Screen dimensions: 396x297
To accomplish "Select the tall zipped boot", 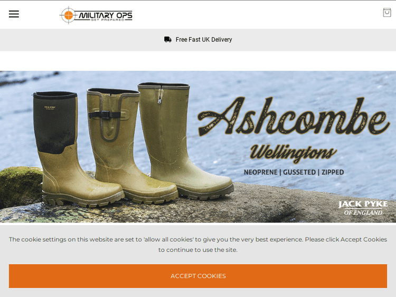I will [x=185, y=140].
